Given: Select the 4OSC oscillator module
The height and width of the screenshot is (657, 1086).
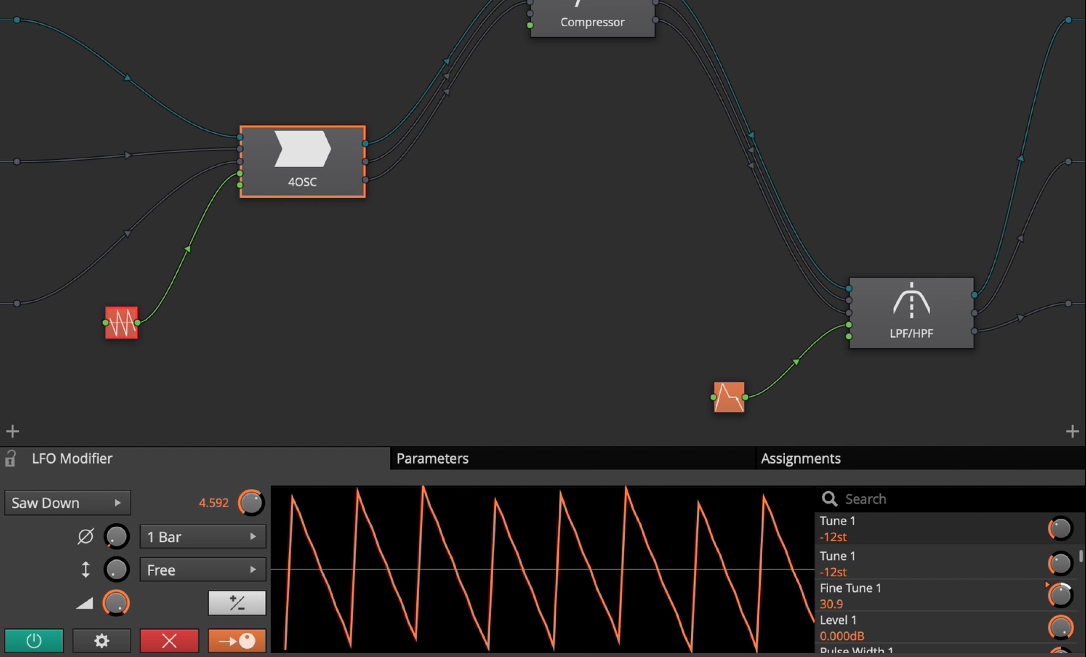Looking at the screenshot, I should pyautogui.click(x=302, y=161).
